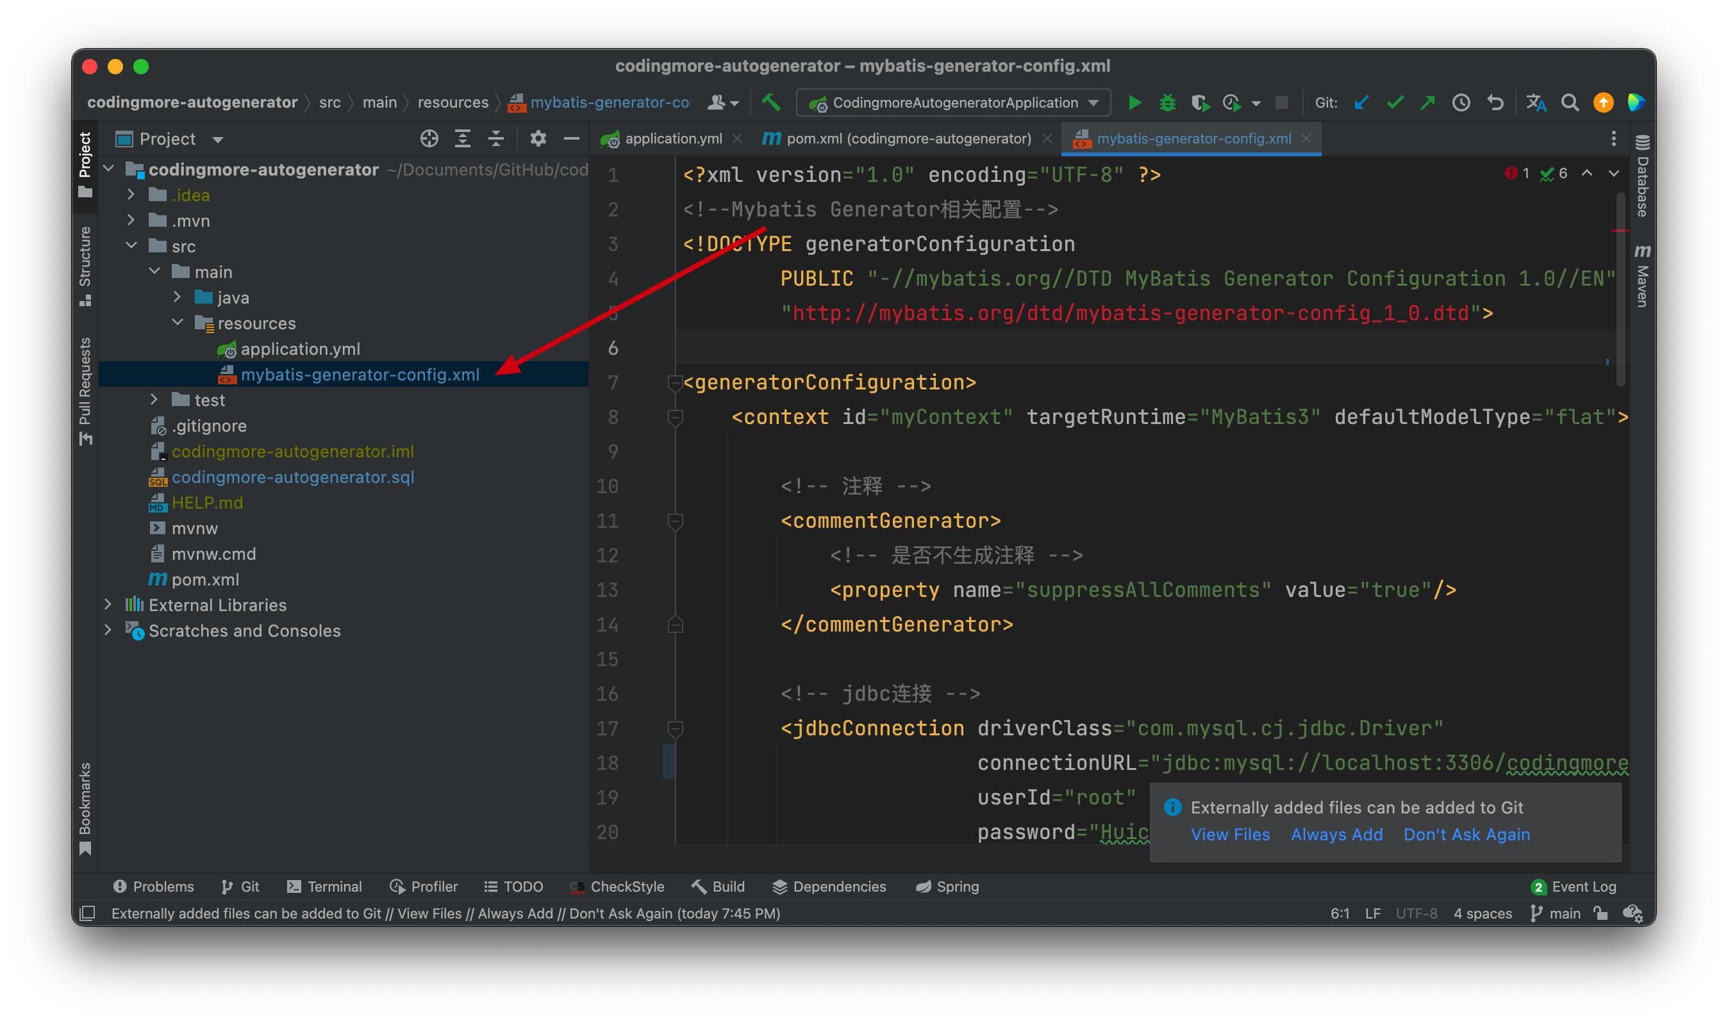The width and height of the screenshot is (1728, 1021).
Task: Click the editor vertical scrollbar
Action: (x=1620, y=289)
